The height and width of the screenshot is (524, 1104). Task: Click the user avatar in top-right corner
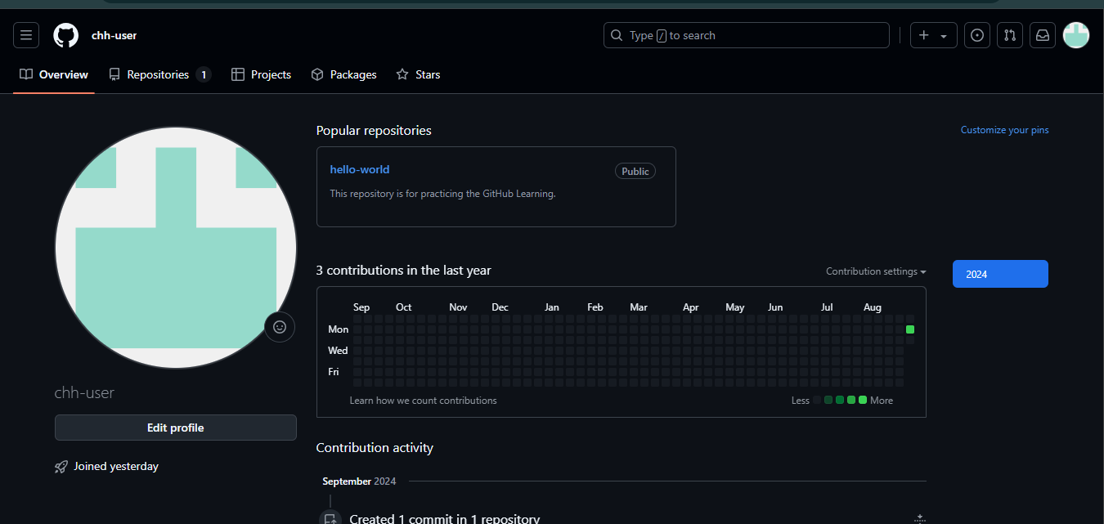[x=1076, y=35]
